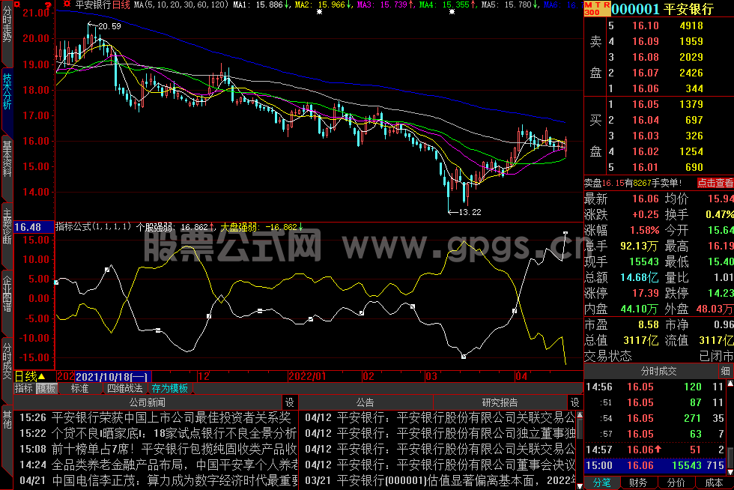Click the 15:00 trade row in 分时成交
The image size is (734, 490).
pos(655,465)
